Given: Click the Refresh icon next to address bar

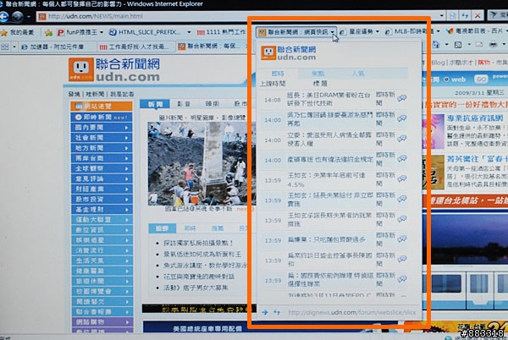Looking at the screenshot, I should click(466, 15).
